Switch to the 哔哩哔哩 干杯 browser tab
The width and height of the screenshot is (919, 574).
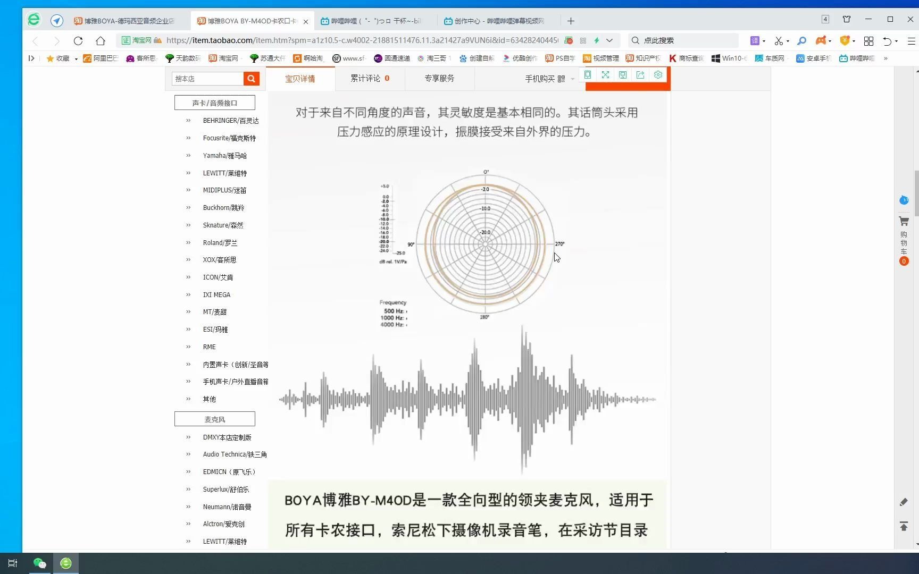coord(375,21)
